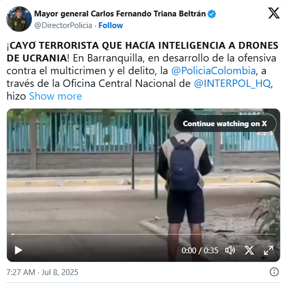Expand tweet text with Show more
The height and width of the screenshot is (283, 287).
(55, 96)
